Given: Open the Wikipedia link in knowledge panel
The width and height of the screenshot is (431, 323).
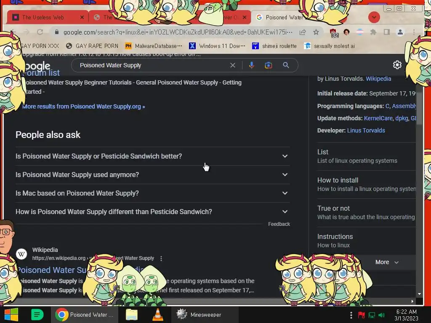Looking at the screenshot, I should [378, 79].
